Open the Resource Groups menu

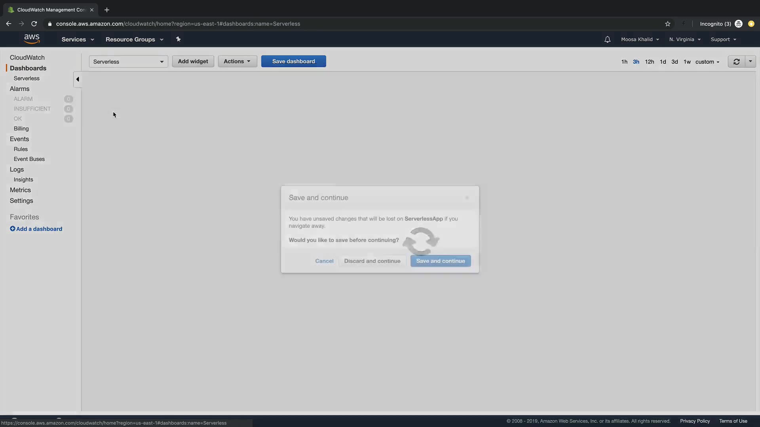coord(134,40)
